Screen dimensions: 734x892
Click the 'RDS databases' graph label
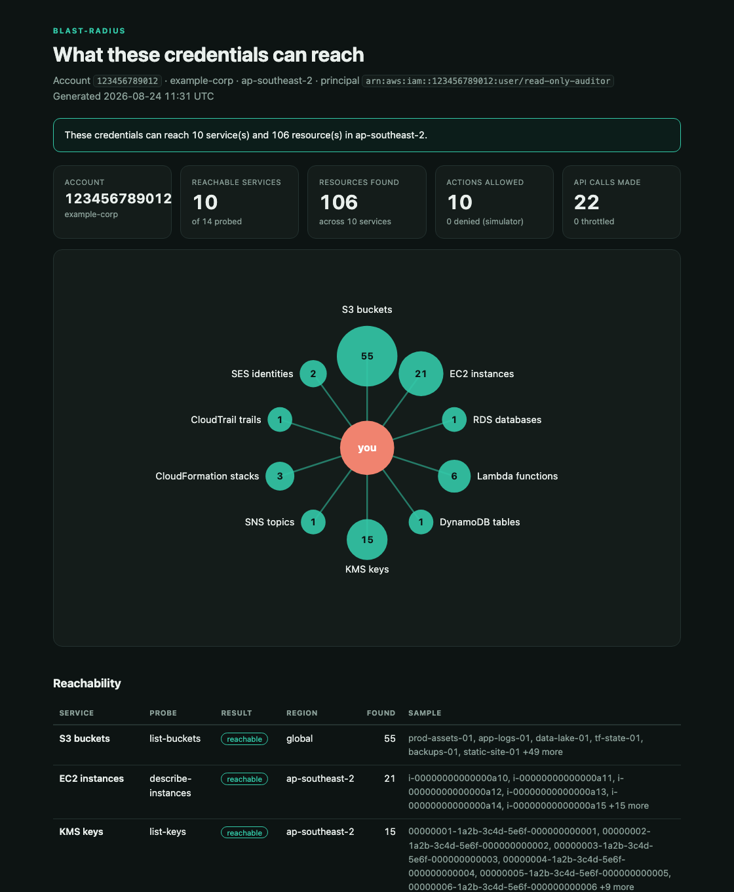507,420
